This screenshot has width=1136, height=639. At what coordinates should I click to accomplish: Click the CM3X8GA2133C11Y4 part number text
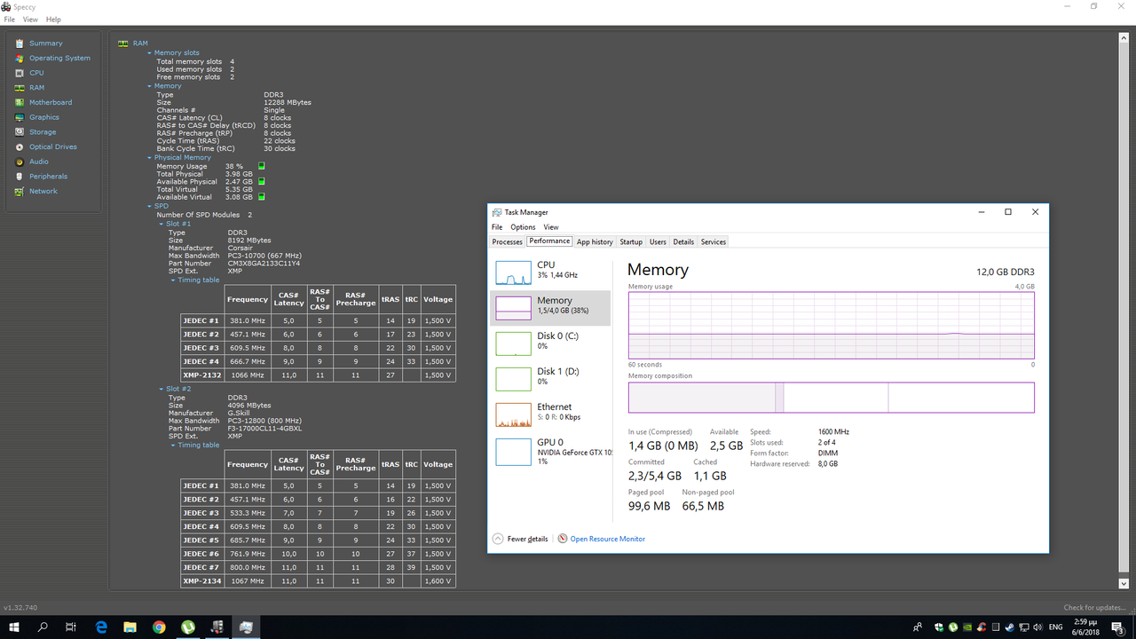[264, 264]
